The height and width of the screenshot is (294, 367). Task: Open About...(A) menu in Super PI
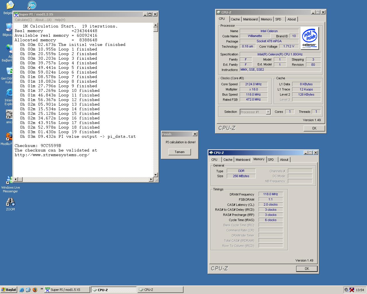43,20
